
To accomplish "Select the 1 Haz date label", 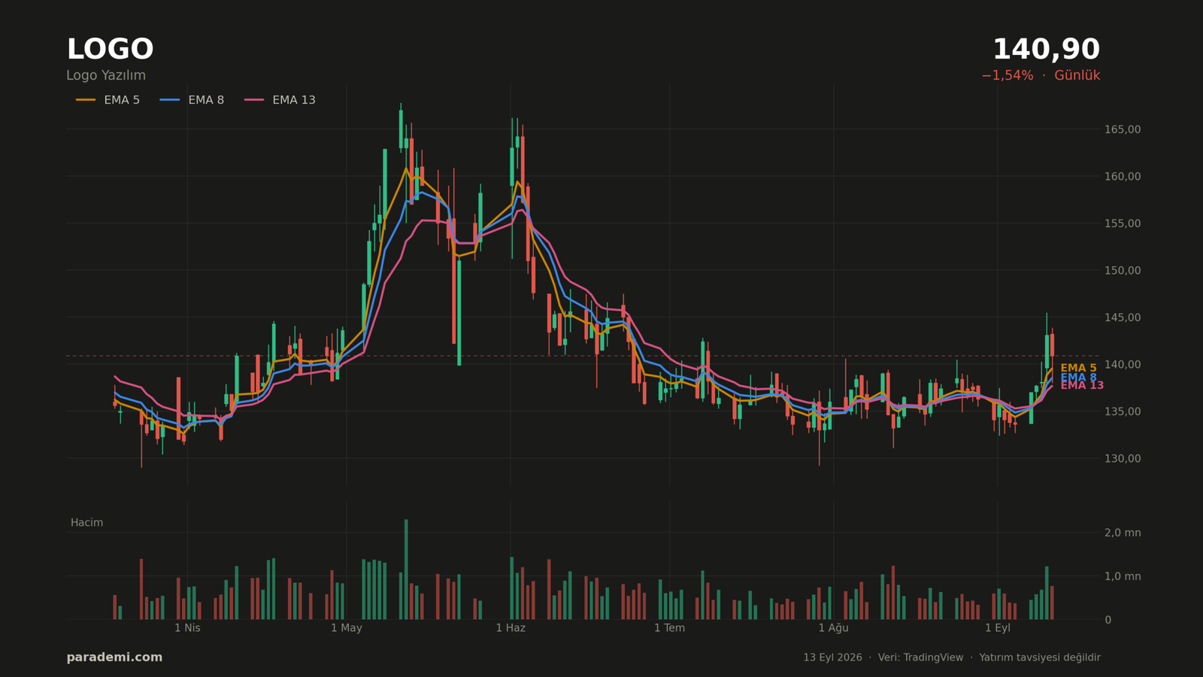I will point(511,628).
